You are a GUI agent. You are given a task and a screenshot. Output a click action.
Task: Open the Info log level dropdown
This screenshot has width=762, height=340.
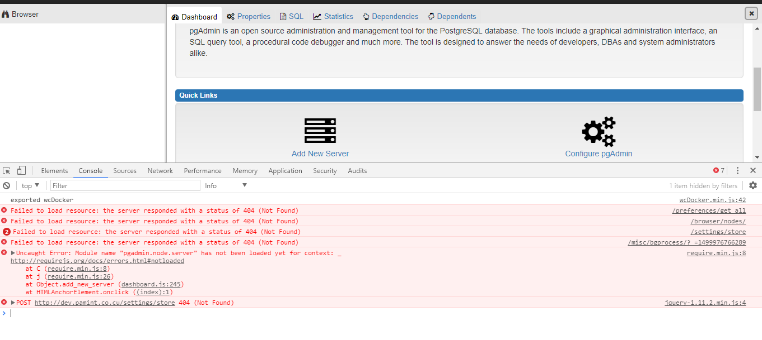click(226, 186)
